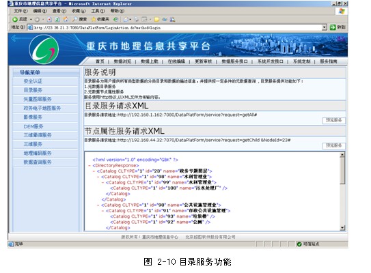Image resolution: width=371 pixels, height=273 pixels.
Task: Select the 数据浏览 navigation tab
Action: click(122, 61)
